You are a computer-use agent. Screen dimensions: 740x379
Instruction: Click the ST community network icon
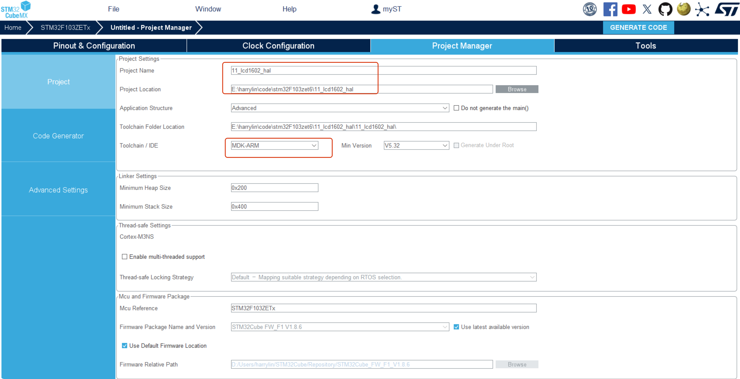(x=702, y=9)
